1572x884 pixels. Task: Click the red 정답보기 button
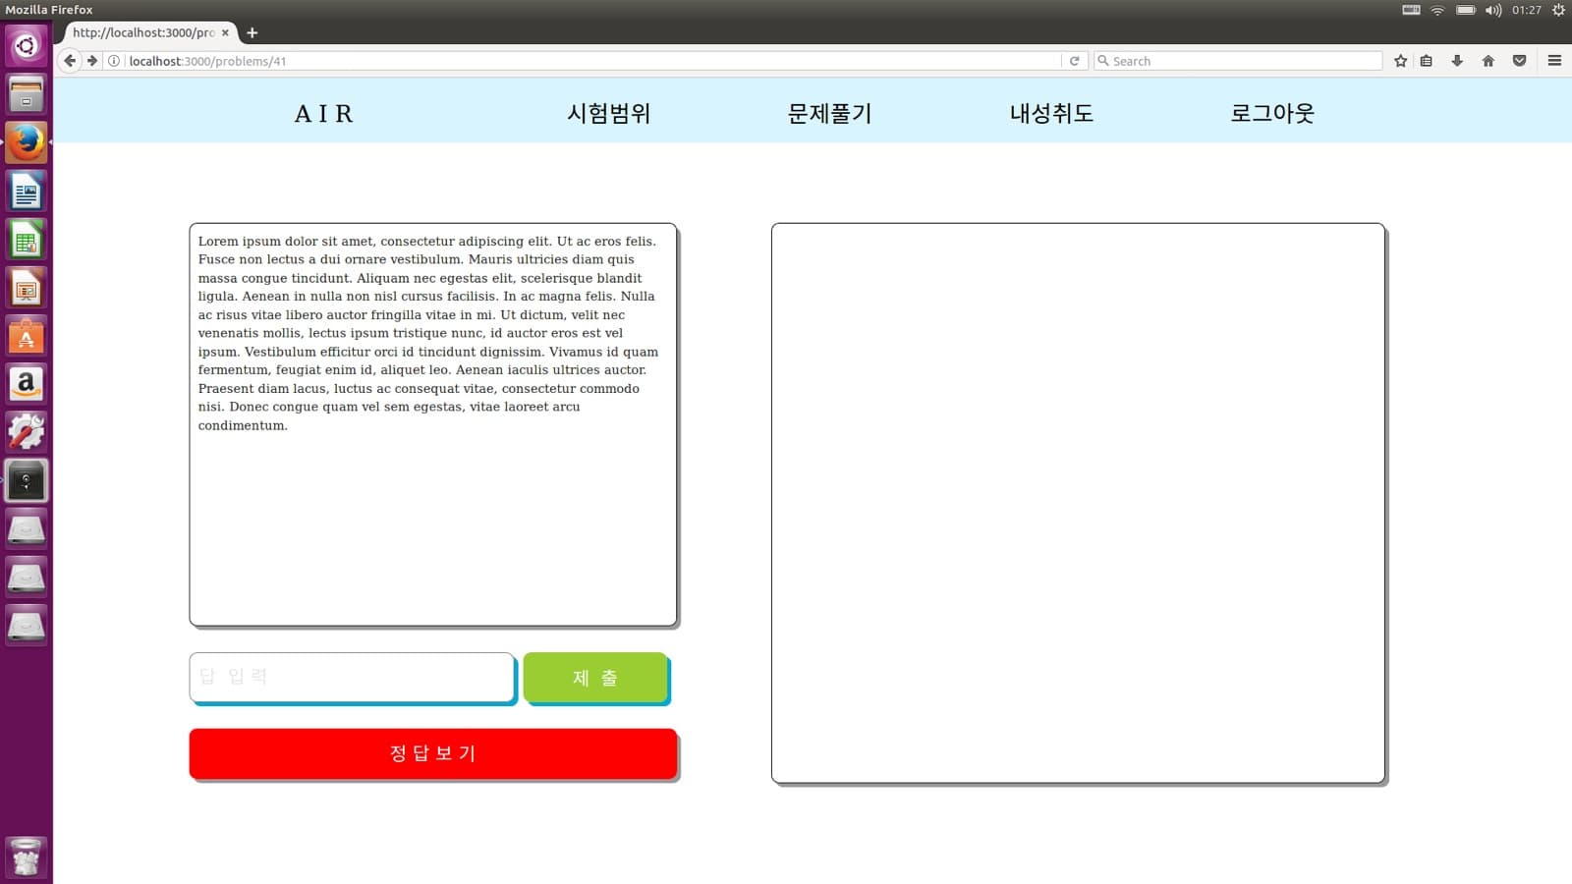click(x=433, y=753)
